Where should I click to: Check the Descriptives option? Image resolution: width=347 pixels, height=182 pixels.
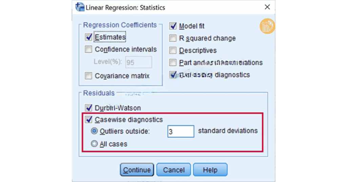pyautogui.click(x=173, y=50)
